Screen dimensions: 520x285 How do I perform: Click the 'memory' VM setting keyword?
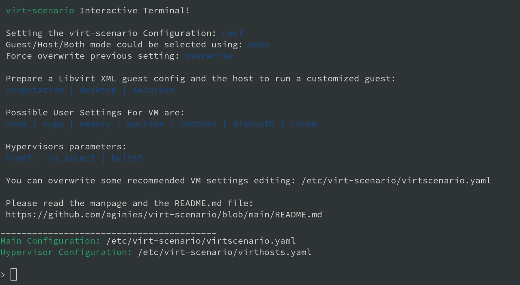point(95,124)
